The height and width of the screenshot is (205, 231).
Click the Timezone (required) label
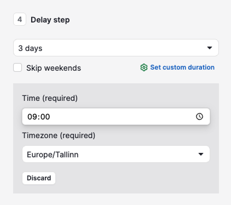coord(59,135)
